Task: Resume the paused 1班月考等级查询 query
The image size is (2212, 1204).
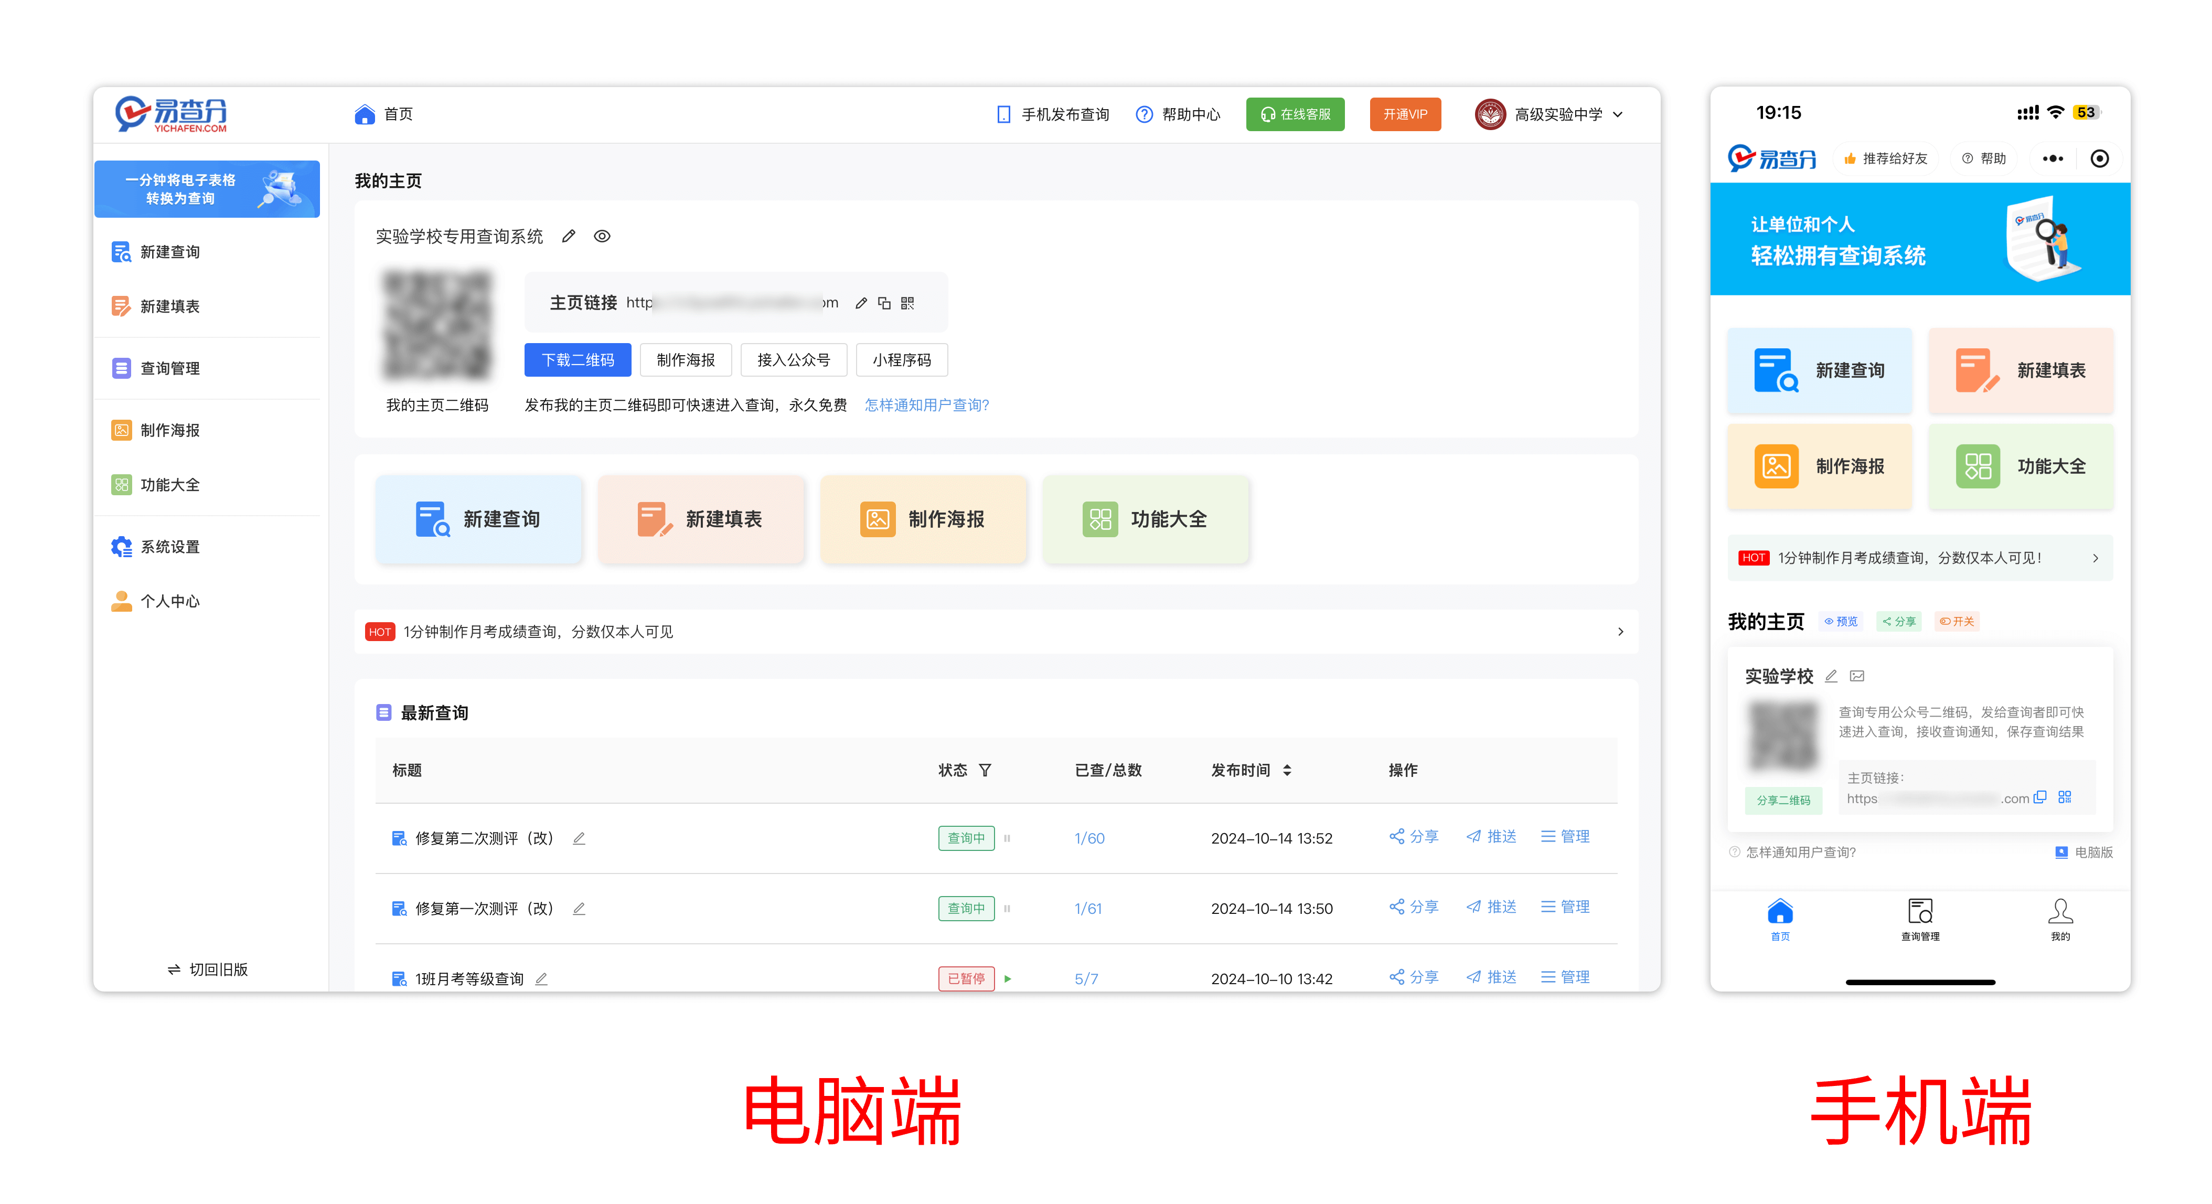Action: [x=1007, y=979]
